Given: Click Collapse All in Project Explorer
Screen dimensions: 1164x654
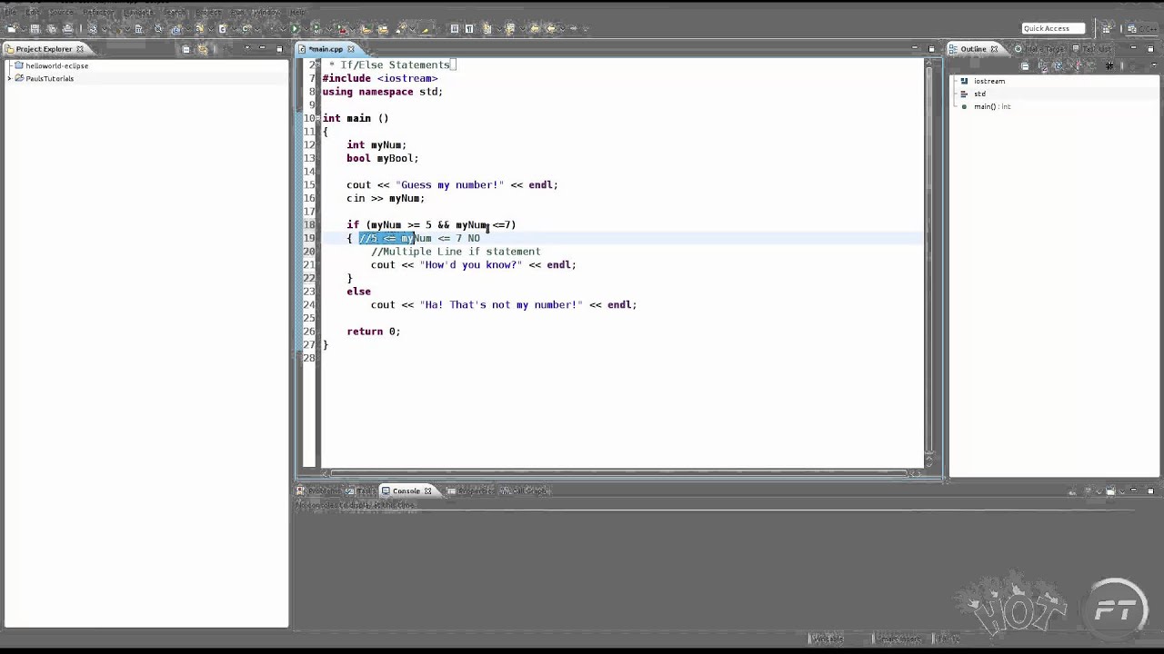Looking at the screenshot, I should point(186,49).
